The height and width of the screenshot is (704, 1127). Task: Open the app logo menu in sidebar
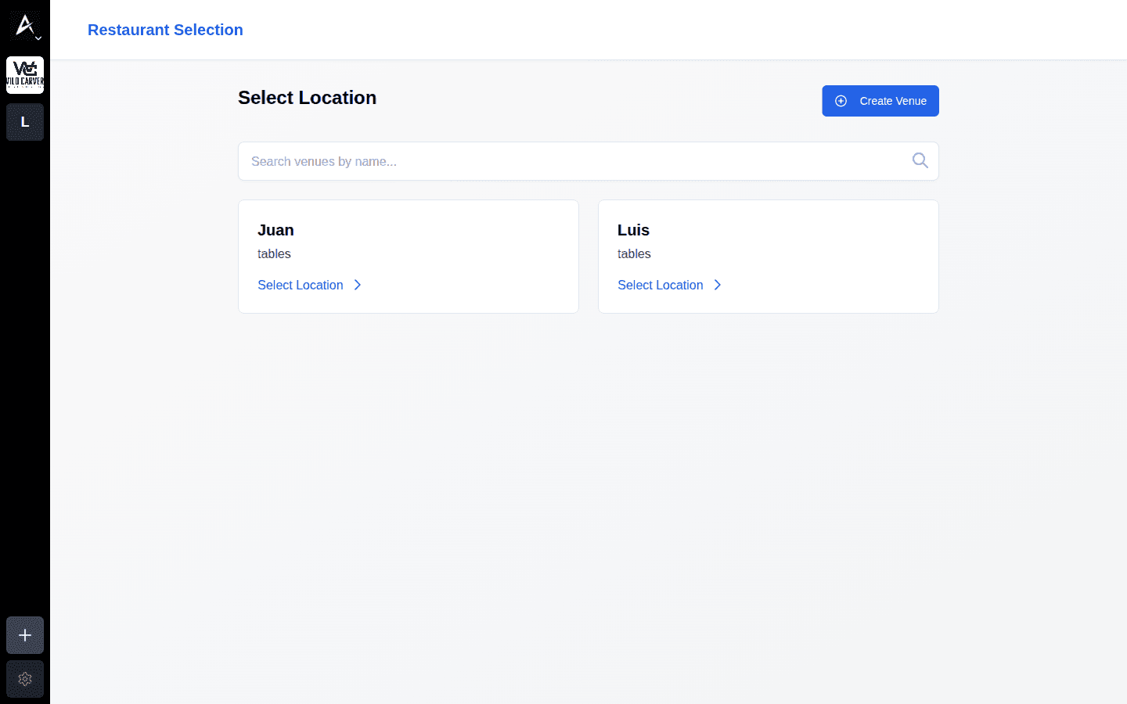[x=24, y=26]
